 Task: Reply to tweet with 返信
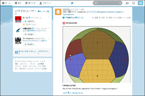pyautogui.click(x=95, y=18)
